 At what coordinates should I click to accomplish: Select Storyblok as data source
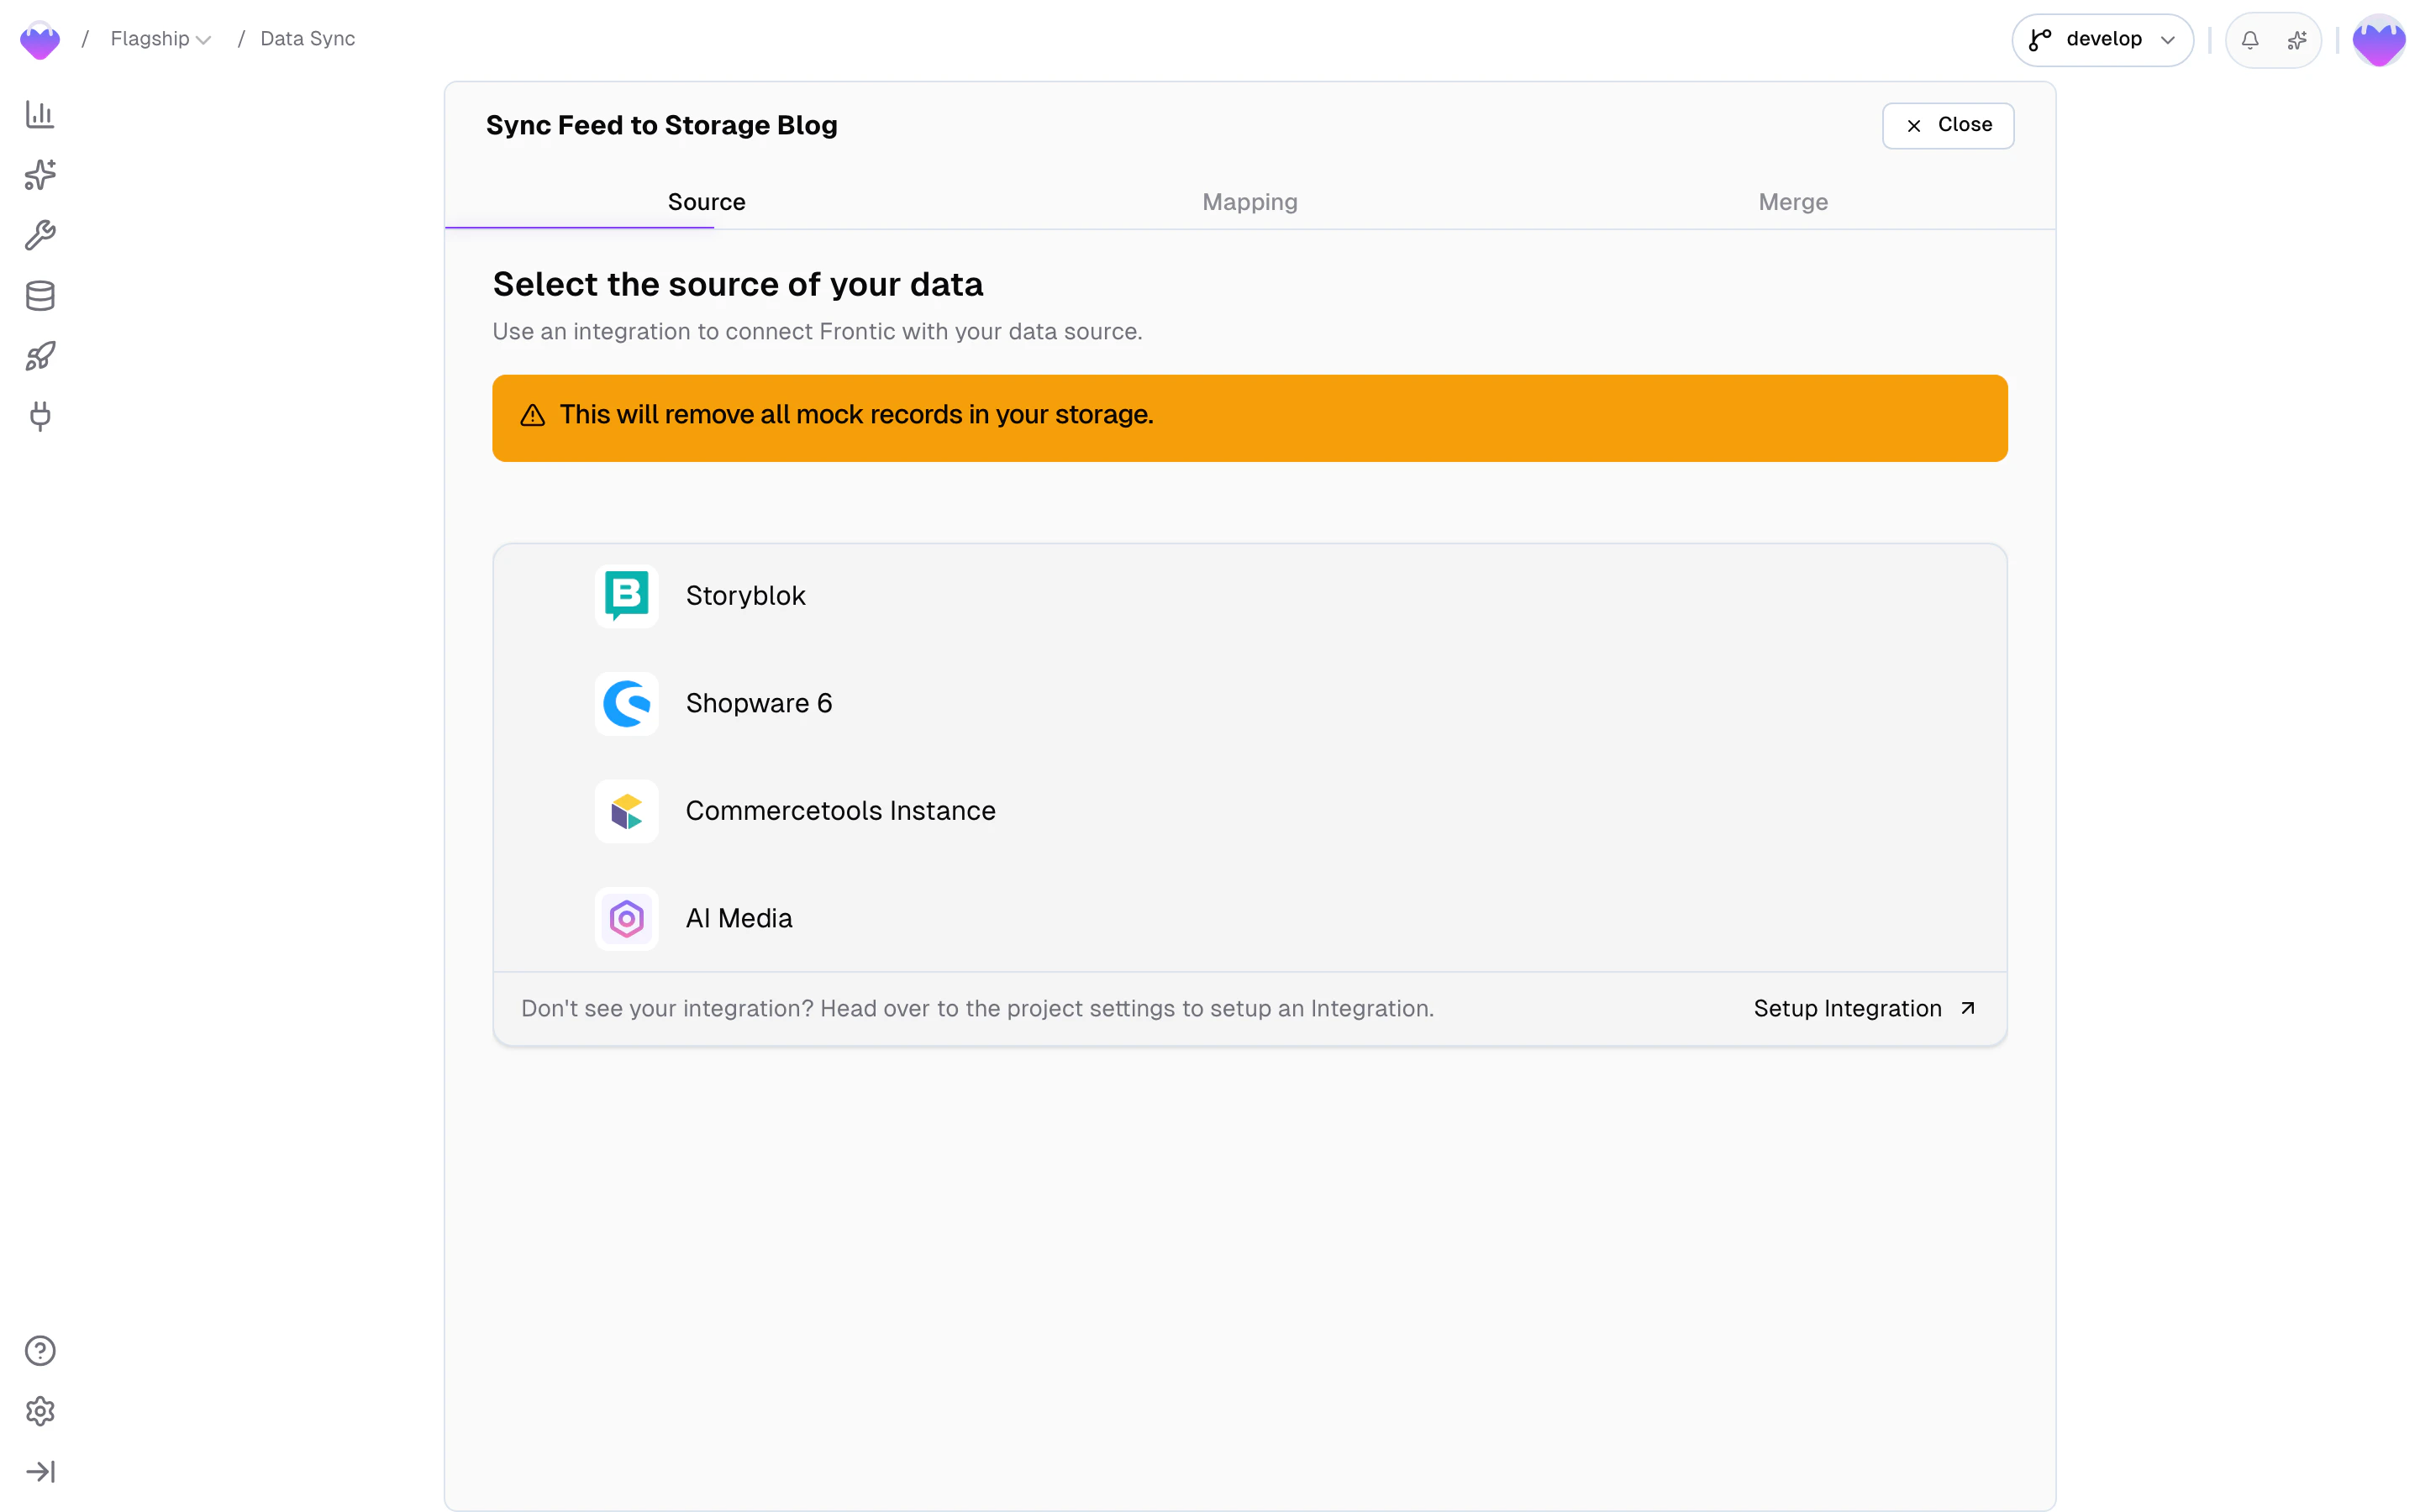pos(1250,596)
